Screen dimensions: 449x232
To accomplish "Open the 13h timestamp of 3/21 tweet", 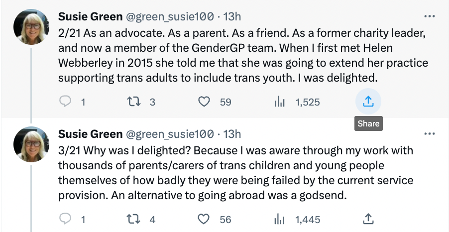I will point(232,134).
